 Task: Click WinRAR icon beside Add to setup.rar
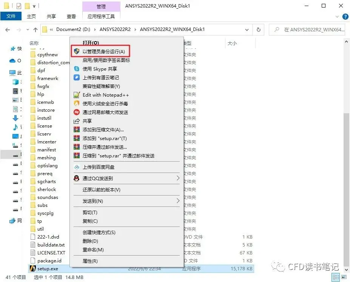[77, 138]
